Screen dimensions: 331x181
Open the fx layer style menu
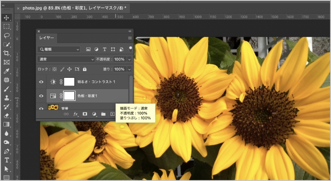pyautogui.click(x=76, y=114)
